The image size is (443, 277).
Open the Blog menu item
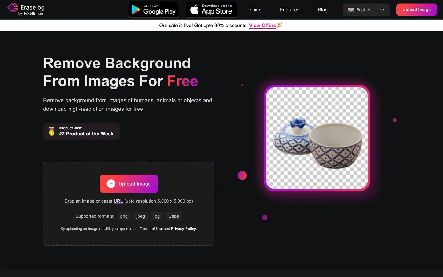(323, 10)
